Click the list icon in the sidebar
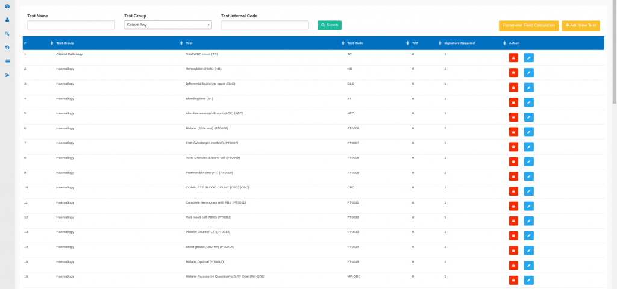Screen dimensions: 617x289 coord(7,61)
